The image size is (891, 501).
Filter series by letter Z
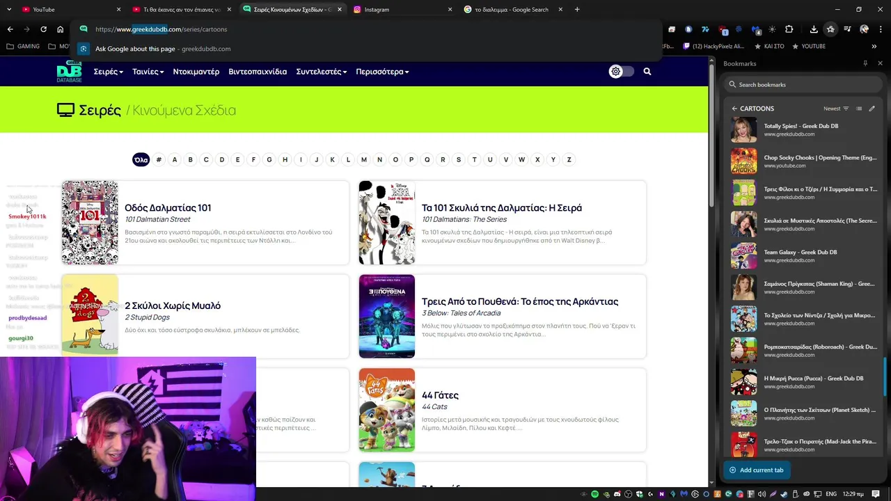pos(569,159)
